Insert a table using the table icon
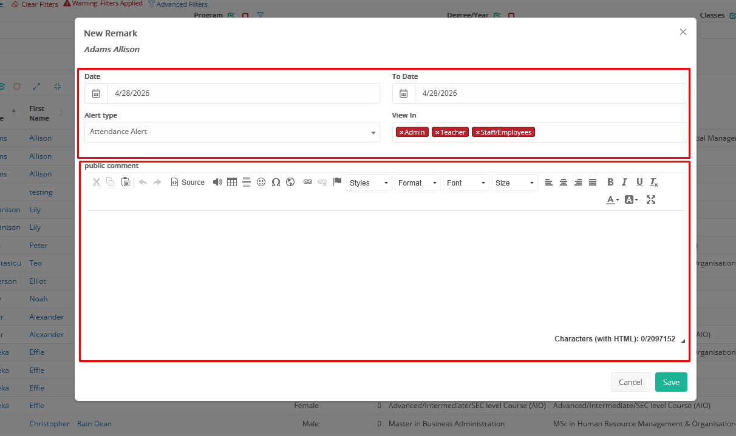Image resolution: width=736 pixels, height=436 pixels. [x=232, y=182]
